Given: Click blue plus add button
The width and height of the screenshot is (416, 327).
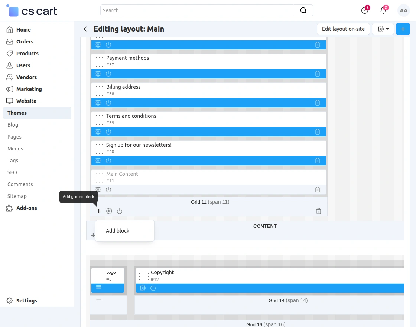Looking at the screenshot, I should [403, 29].
